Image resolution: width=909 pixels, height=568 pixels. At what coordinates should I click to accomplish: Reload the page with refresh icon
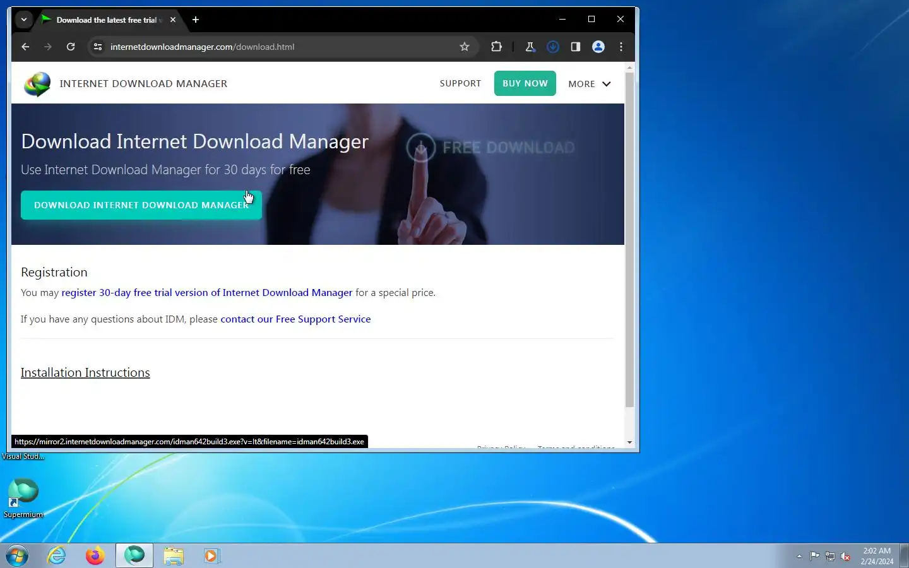(71, 47)
